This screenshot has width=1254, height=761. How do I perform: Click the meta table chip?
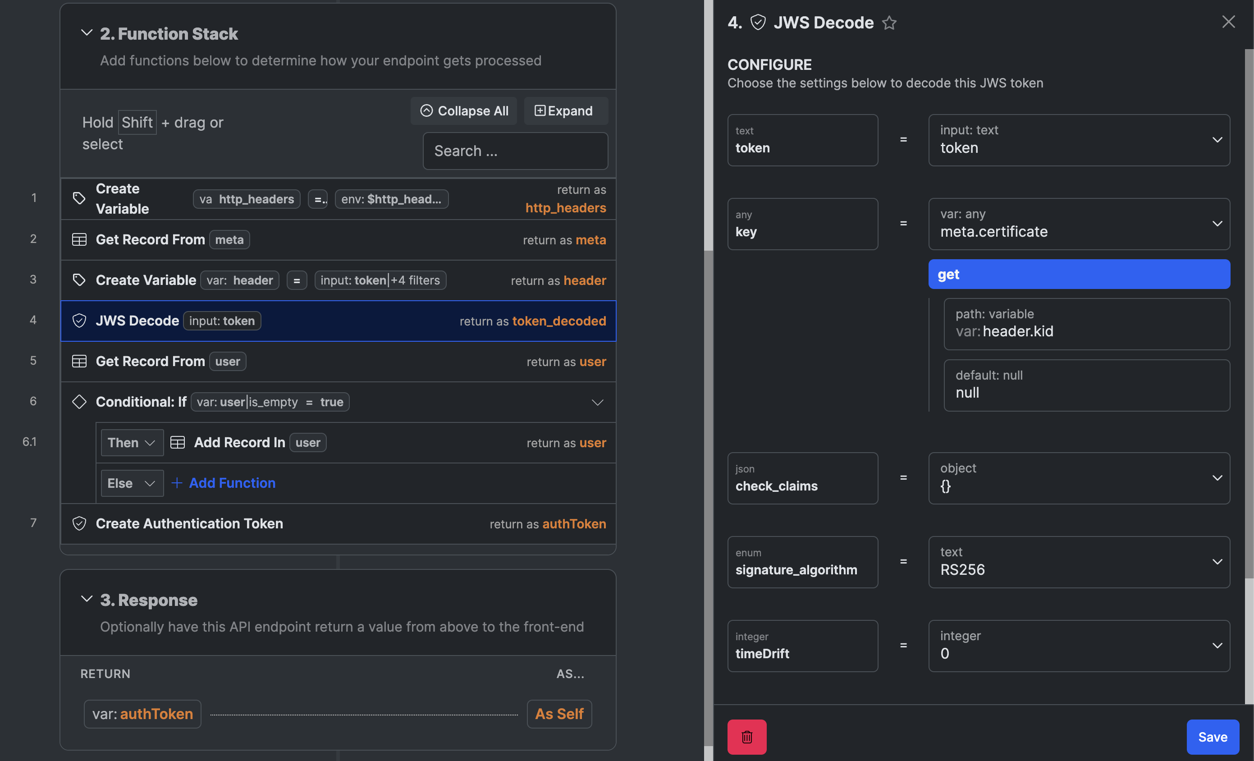229,240
